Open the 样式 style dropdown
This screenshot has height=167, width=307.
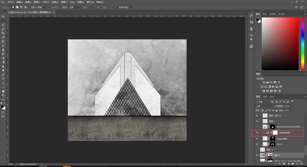point(75,7)
